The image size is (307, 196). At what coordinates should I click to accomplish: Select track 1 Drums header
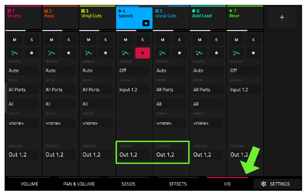coord(23,17)
